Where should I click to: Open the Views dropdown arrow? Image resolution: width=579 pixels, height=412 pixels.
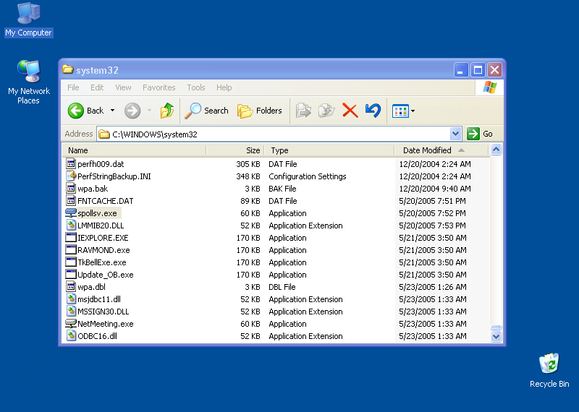click(413, 111)
